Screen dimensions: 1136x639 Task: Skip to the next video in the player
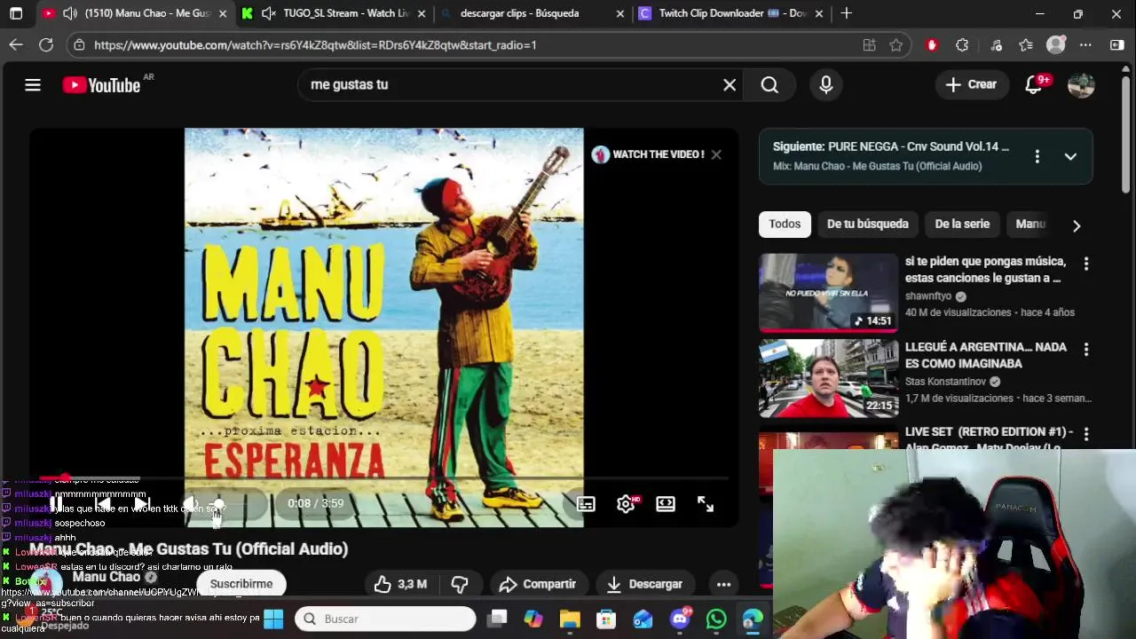point(142,504)
